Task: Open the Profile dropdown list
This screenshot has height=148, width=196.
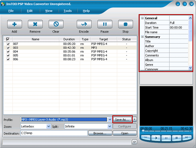Action: [110, 120]
